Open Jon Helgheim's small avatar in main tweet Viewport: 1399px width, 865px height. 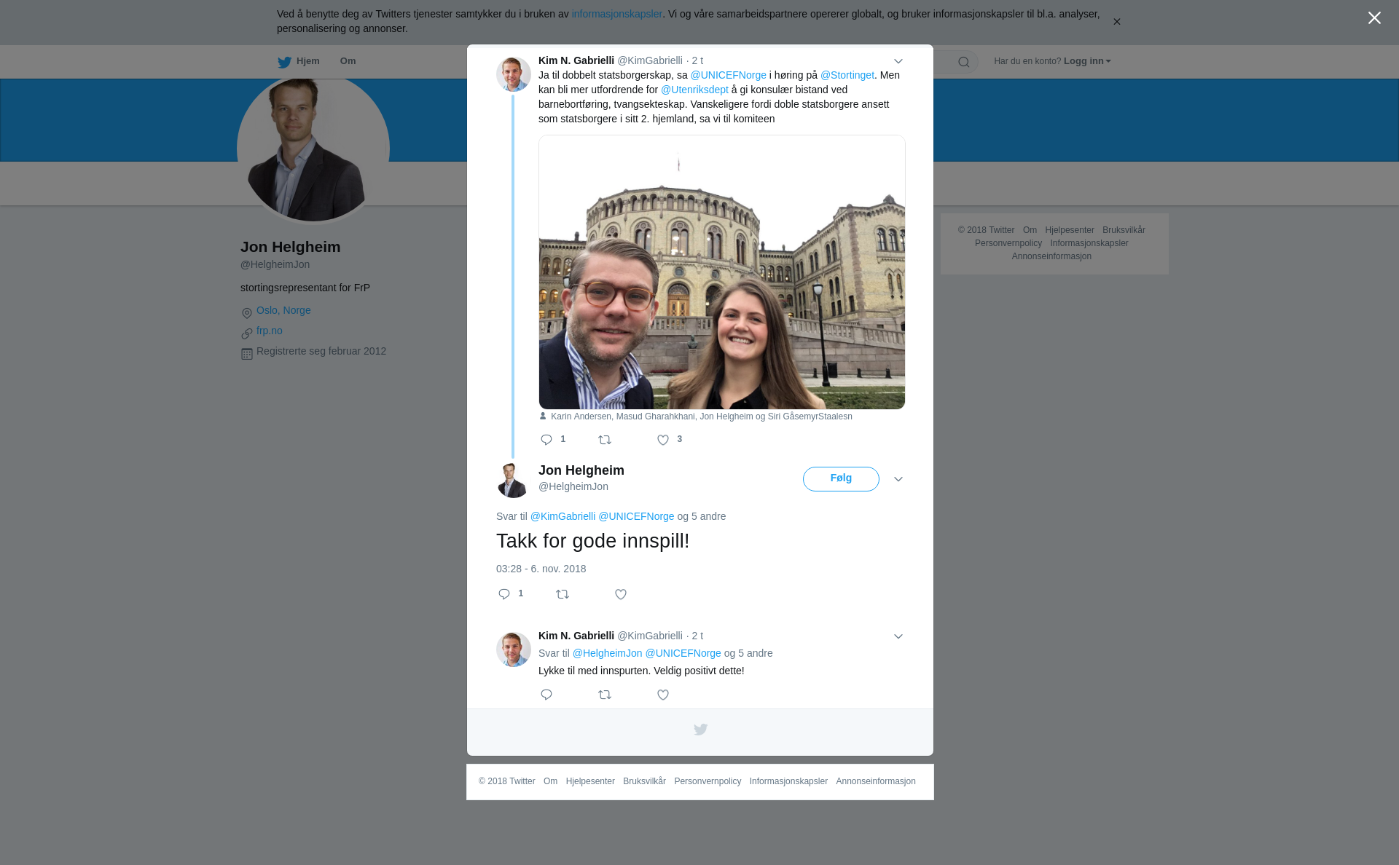pos(514,481)
